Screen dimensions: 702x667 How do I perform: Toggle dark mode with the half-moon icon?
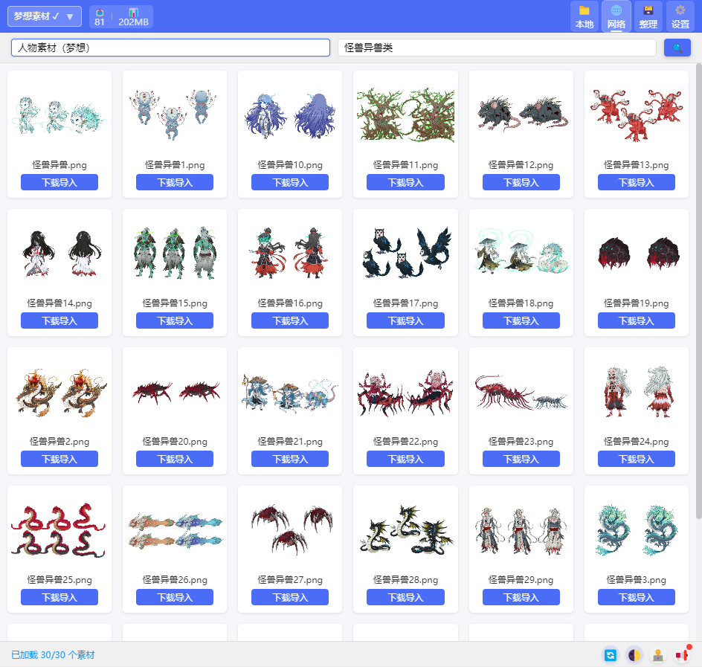pyautogui.click(x=634, y=655)
